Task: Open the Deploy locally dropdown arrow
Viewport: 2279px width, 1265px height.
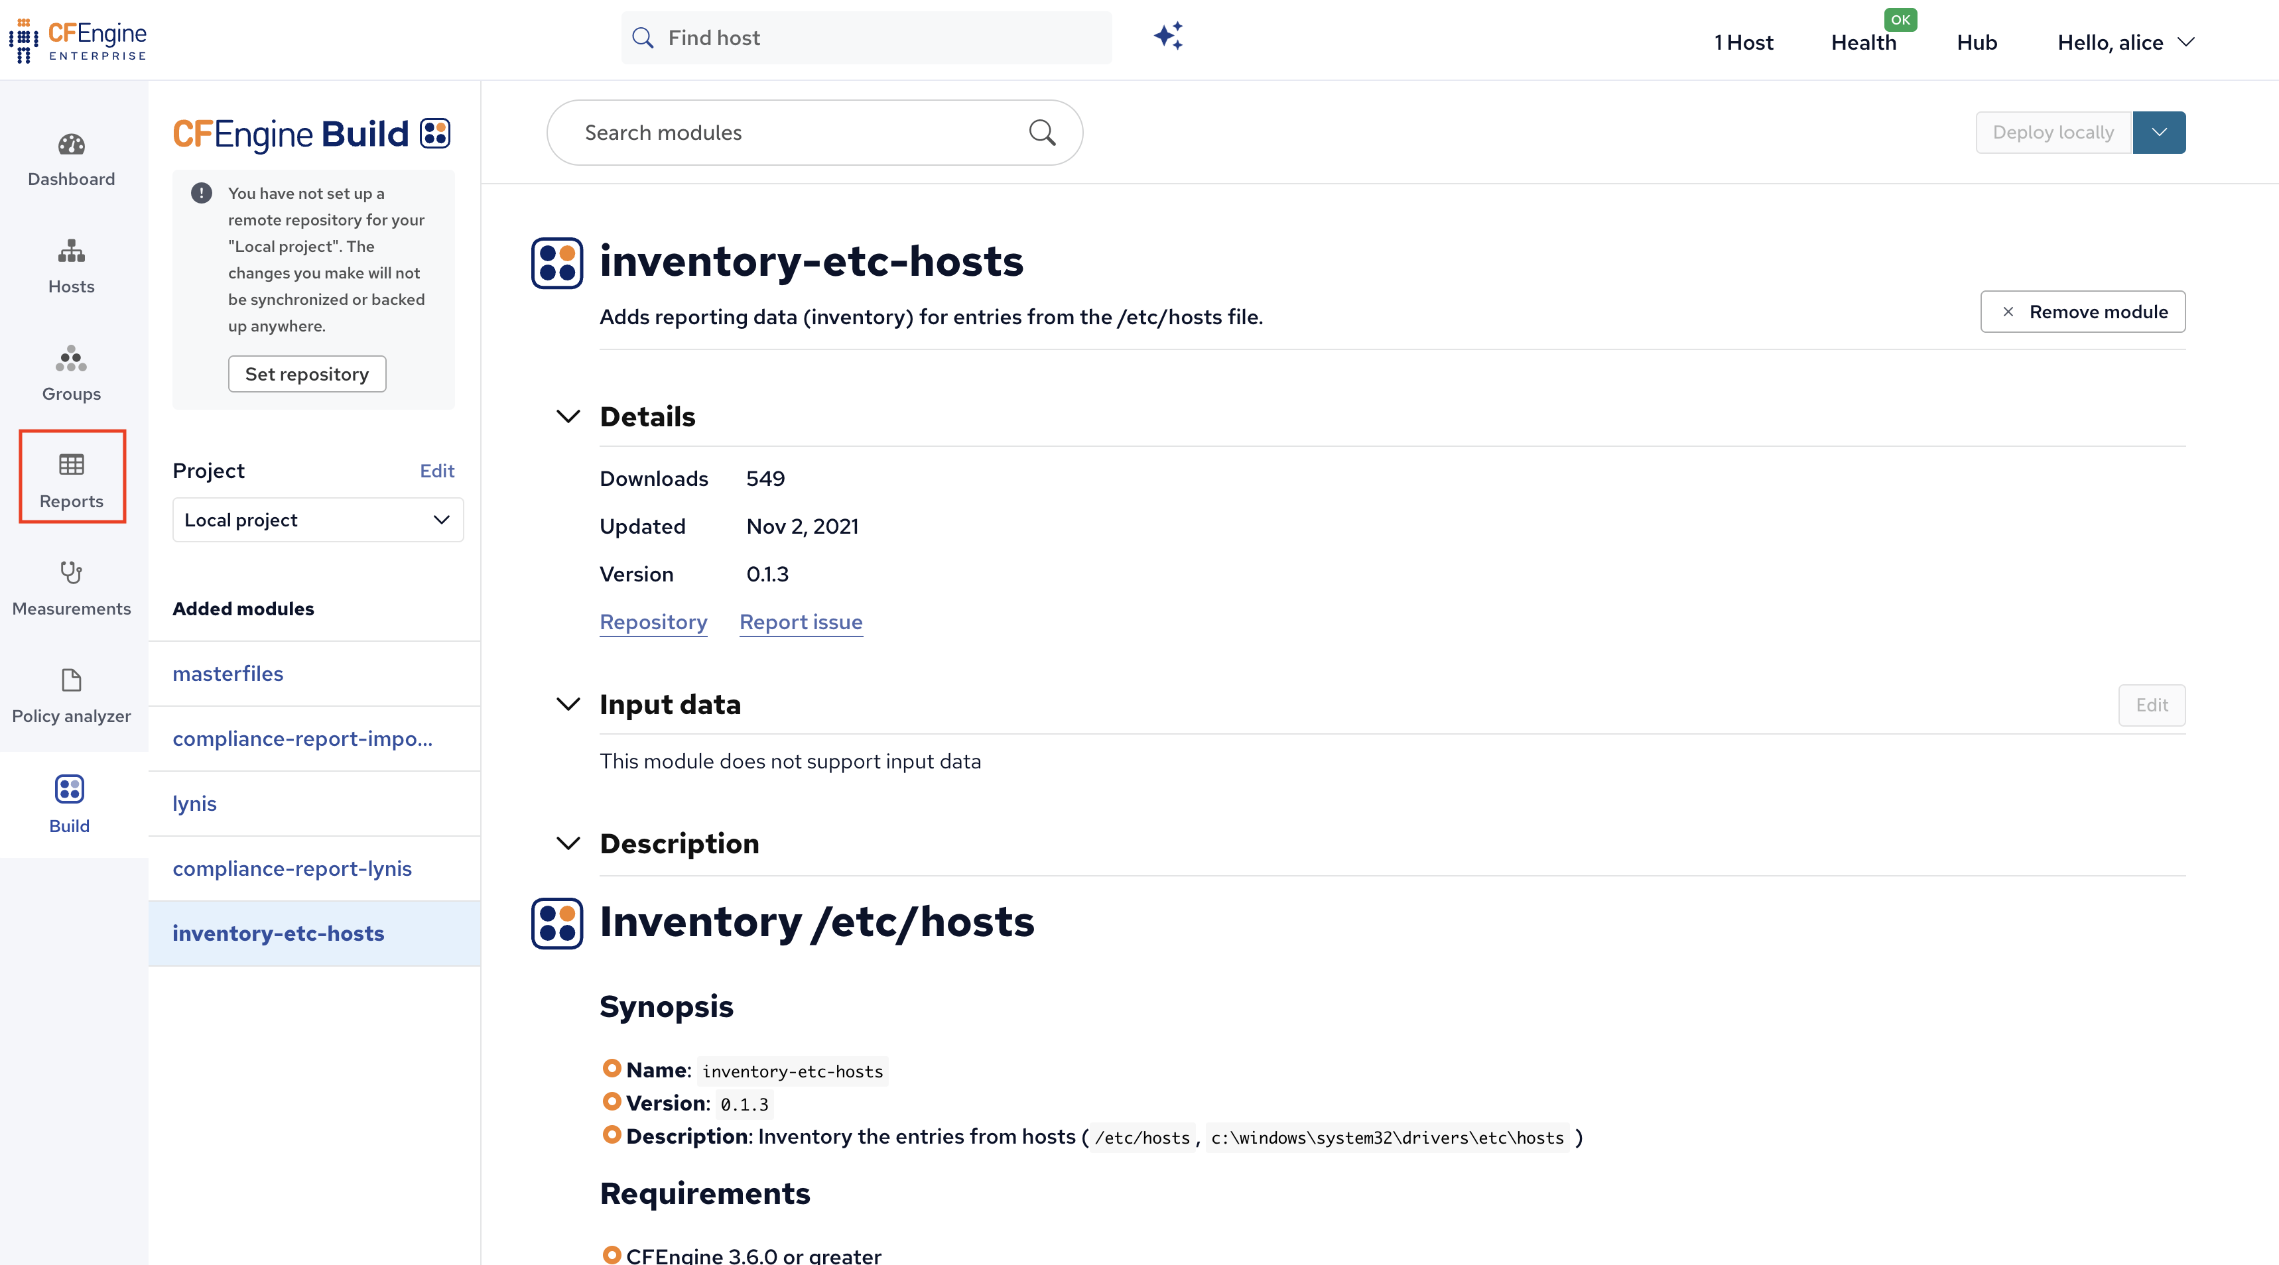Action: [2159, 133]
